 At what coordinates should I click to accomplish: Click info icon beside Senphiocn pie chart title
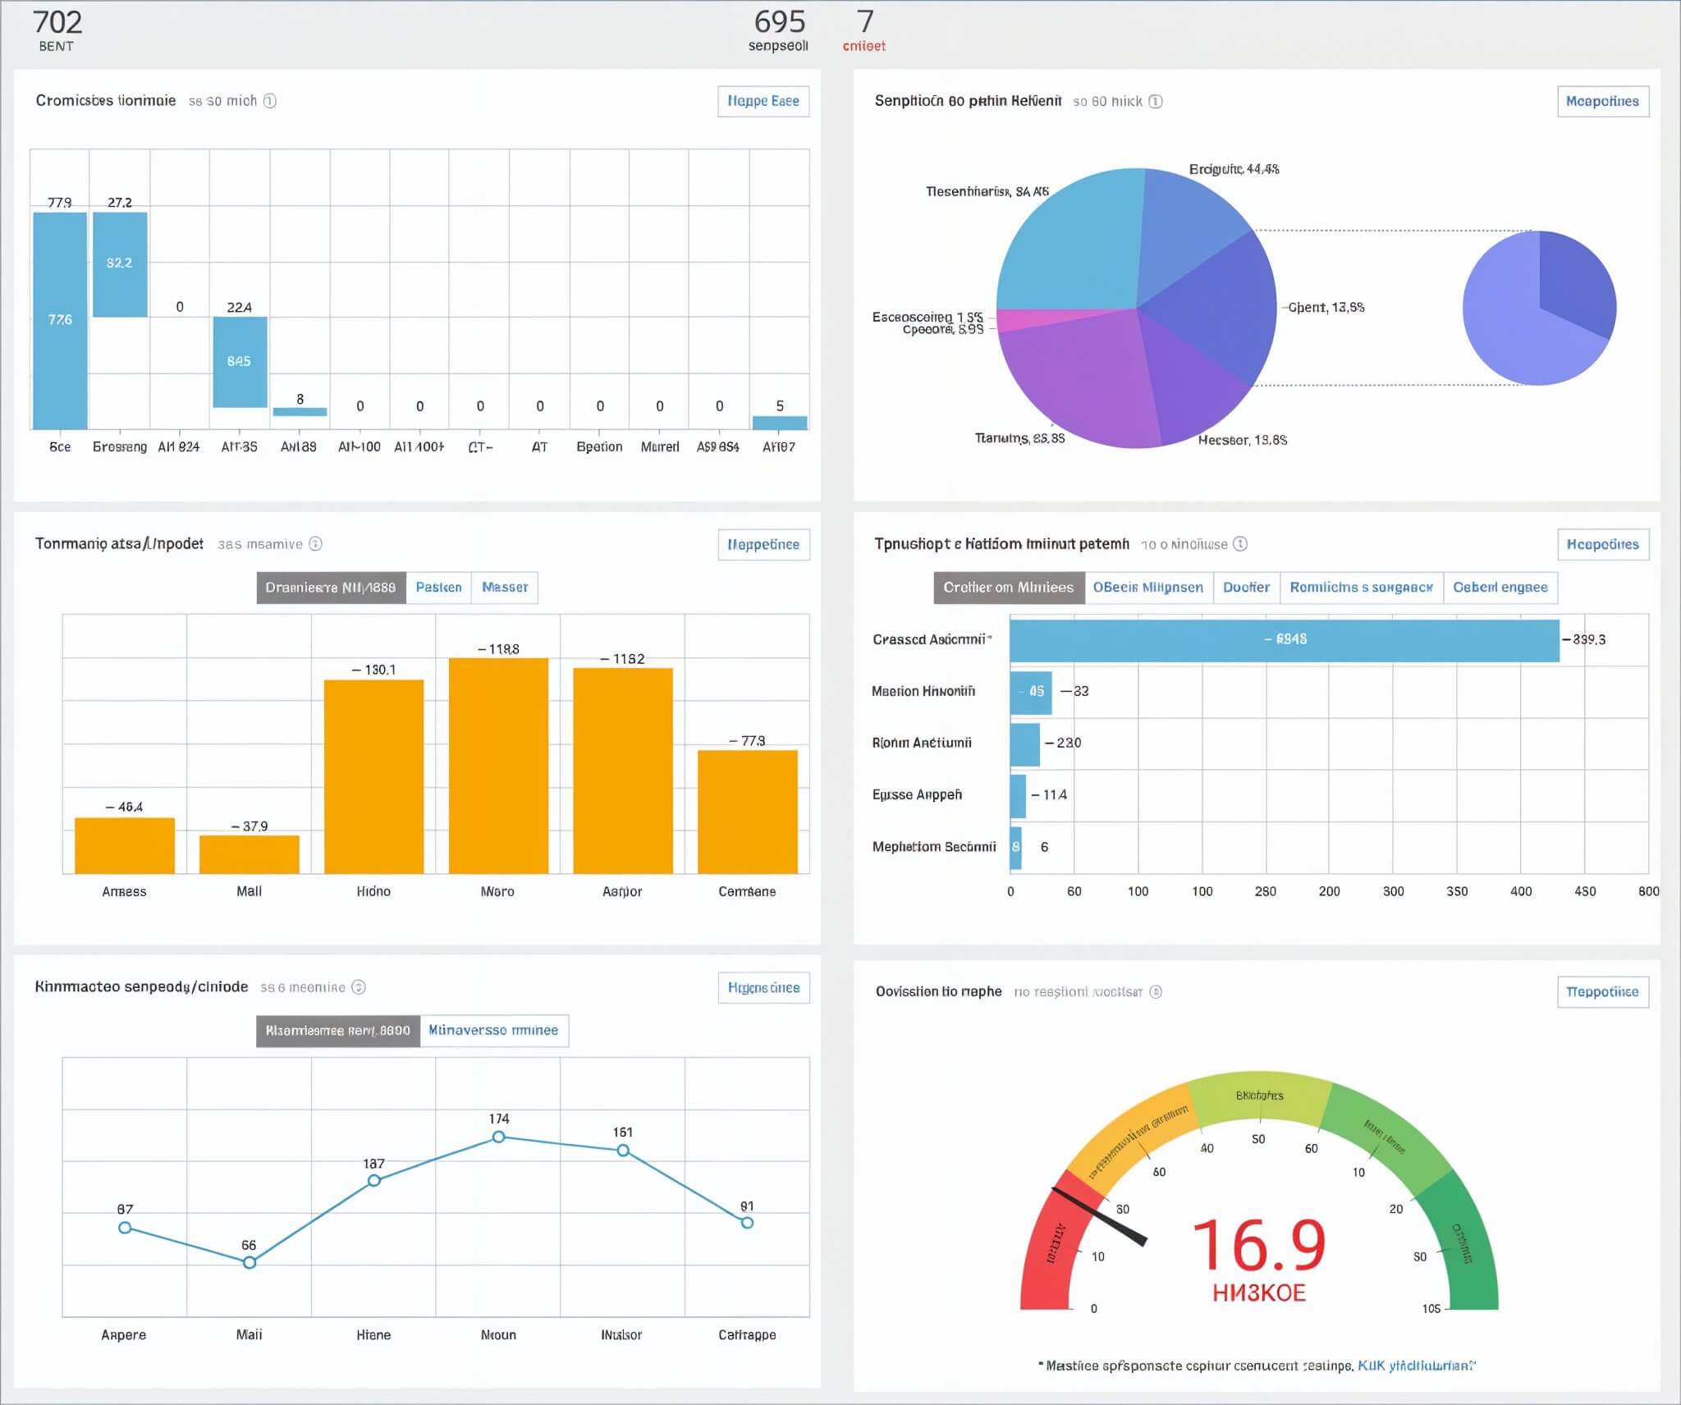pos(1155,102)
